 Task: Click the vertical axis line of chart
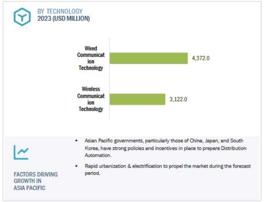click(x=109, y=79)
